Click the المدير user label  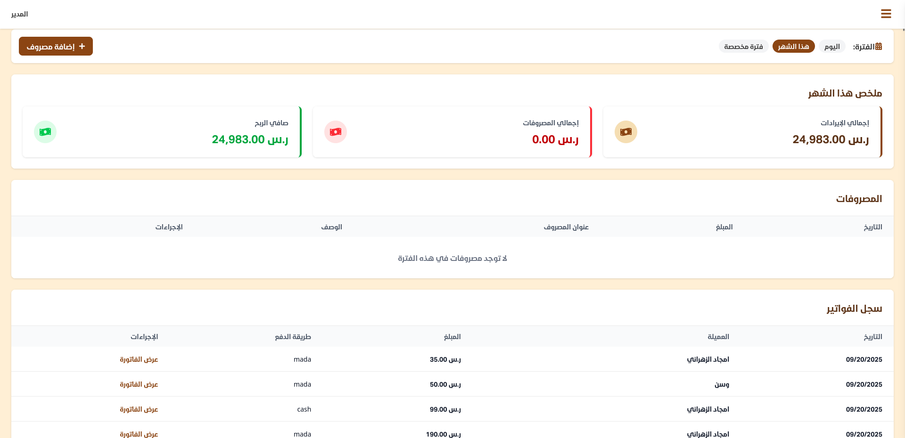[x=19, y=14]
